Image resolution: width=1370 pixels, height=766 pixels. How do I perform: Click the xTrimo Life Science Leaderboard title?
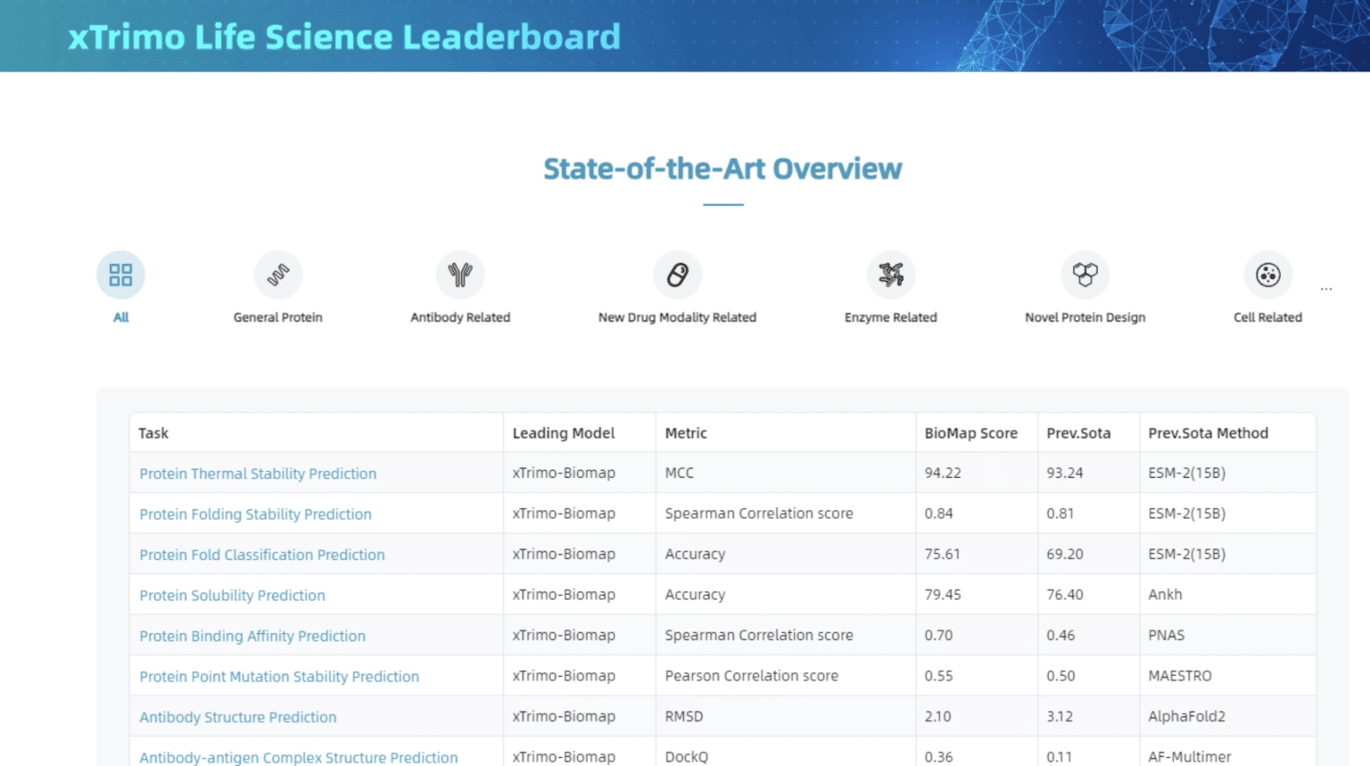coord(344,37)
